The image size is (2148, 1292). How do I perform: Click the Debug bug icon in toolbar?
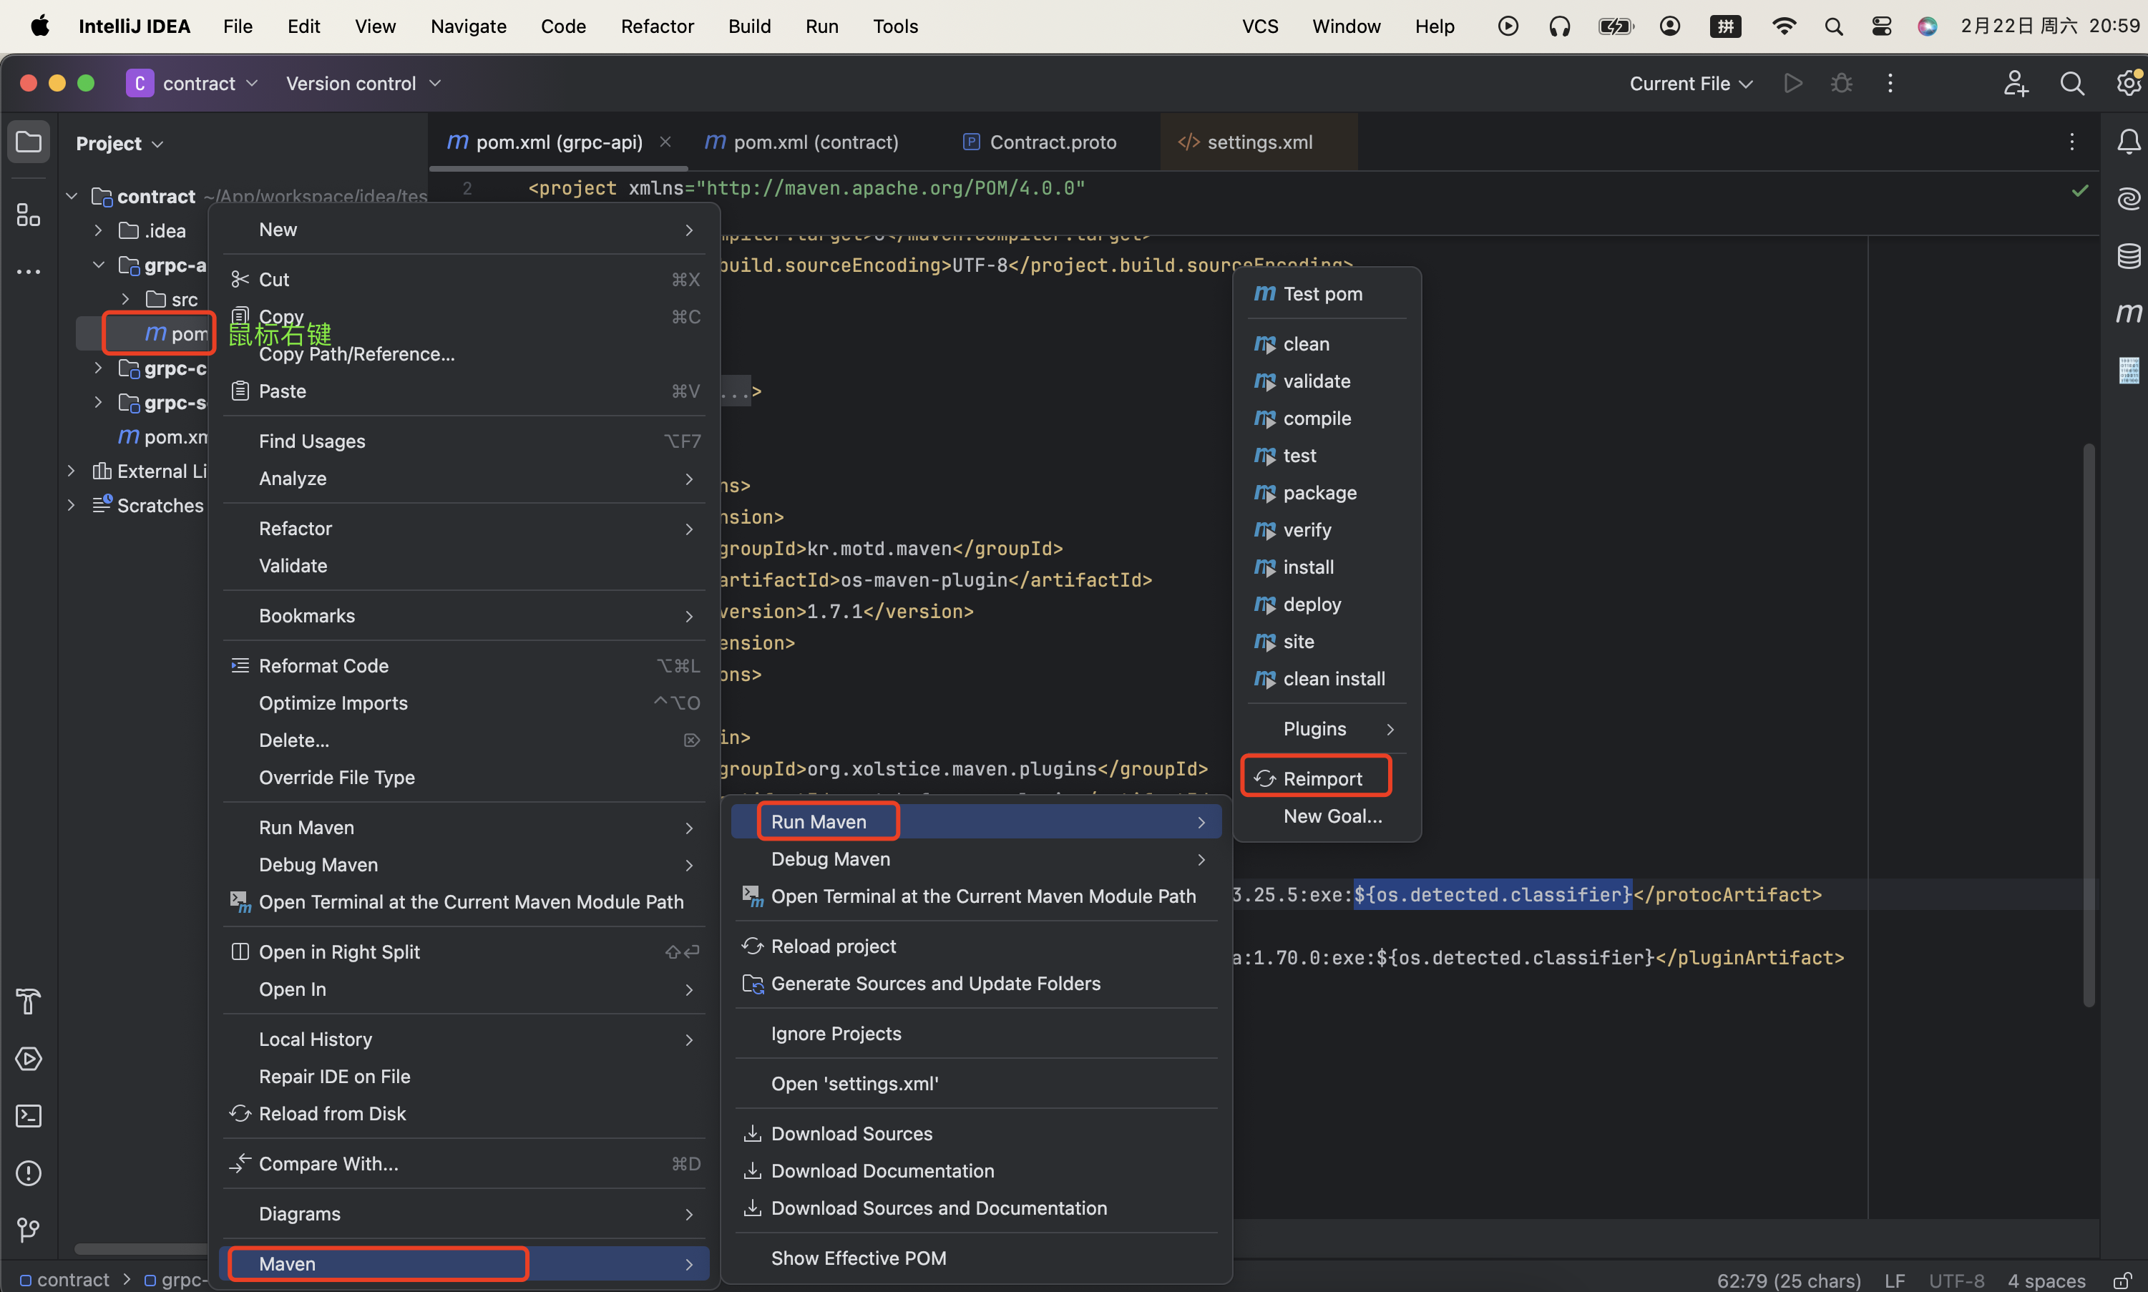[1840, 84]
